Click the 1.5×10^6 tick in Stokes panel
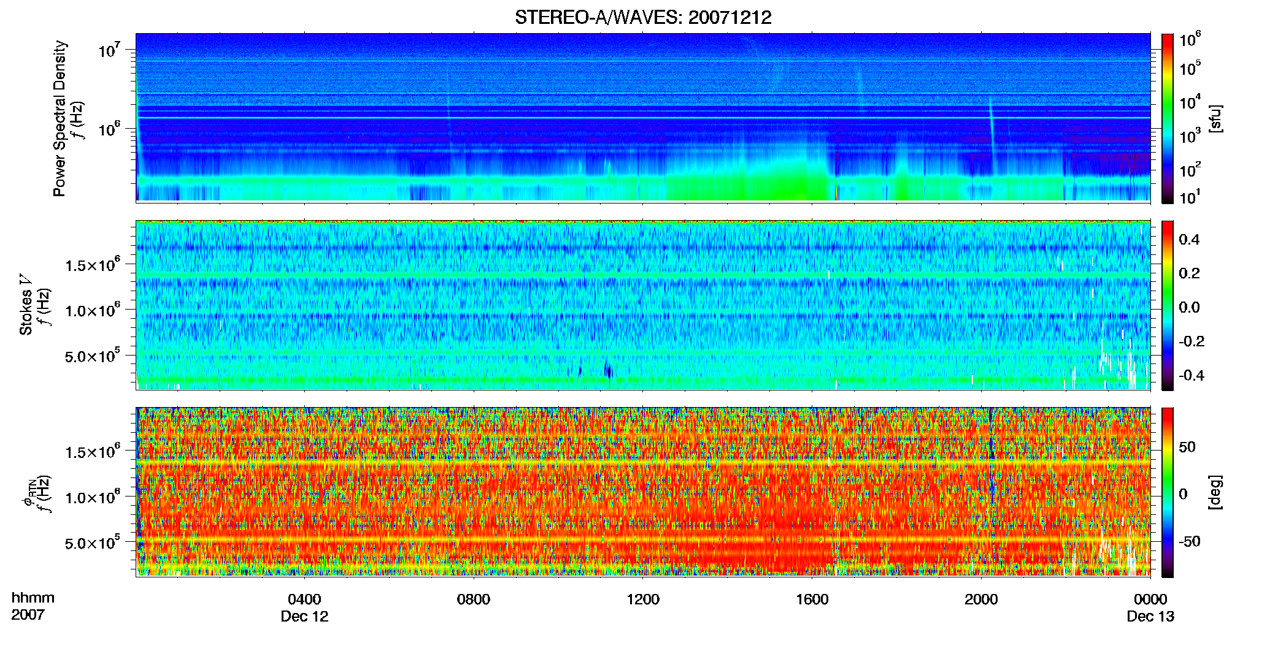The image size is (1286, 662). [x=93, y=265]
